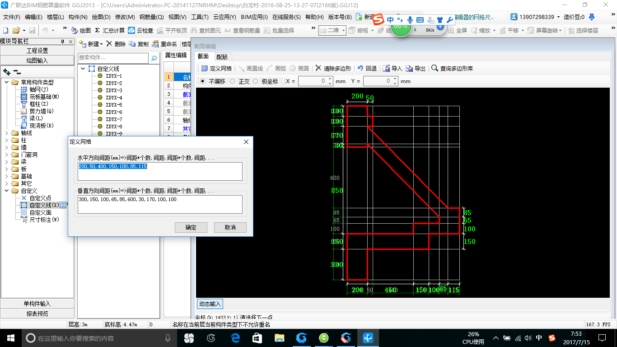Click 新建 in the component list toolbar
Screen dimensions: 617x347
pyautogui.click(x=91, y=44)
